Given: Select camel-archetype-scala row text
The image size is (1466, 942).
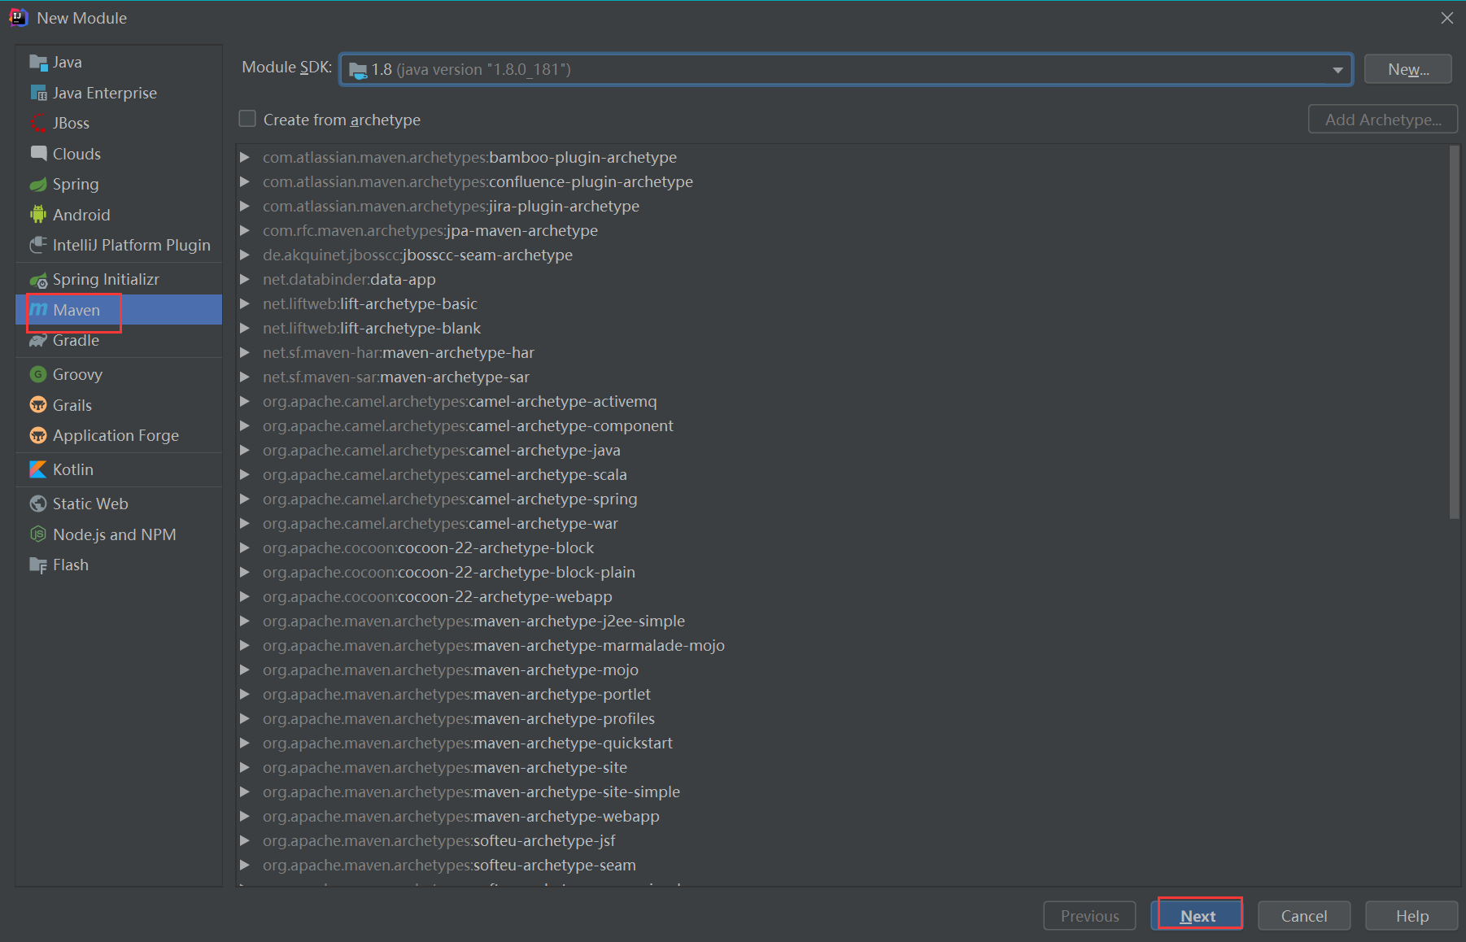Looking at the screenshot, I should [445, 474].
